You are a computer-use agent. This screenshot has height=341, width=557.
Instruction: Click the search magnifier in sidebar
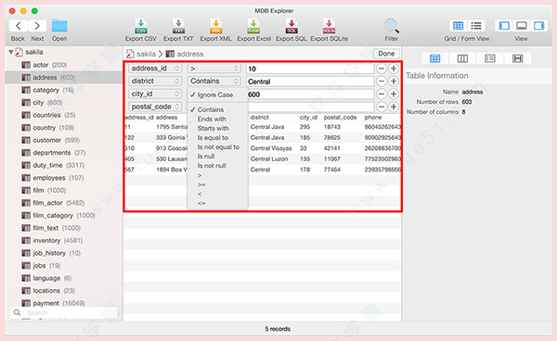pyautogui.click(x=17, y=312)
